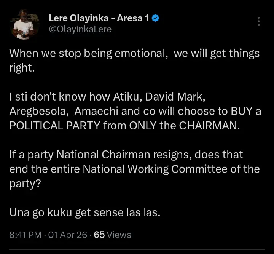Screen dimensions: 274x254
Task: View the 65 Views count
Action: (112, 235)
